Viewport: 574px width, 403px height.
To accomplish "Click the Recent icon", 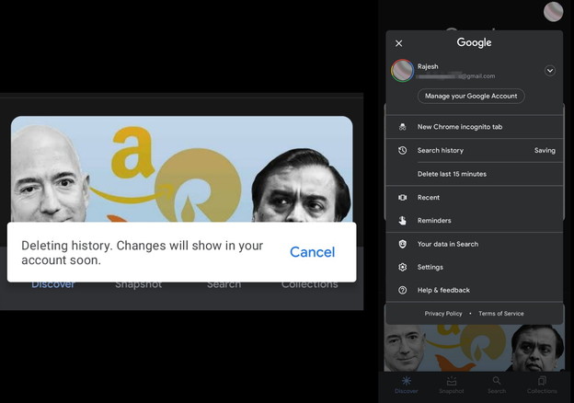I will (x=402, y=197).
